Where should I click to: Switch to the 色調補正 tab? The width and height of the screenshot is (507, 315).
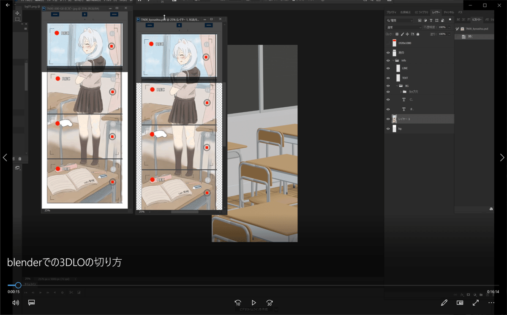(x=405, y=13)
